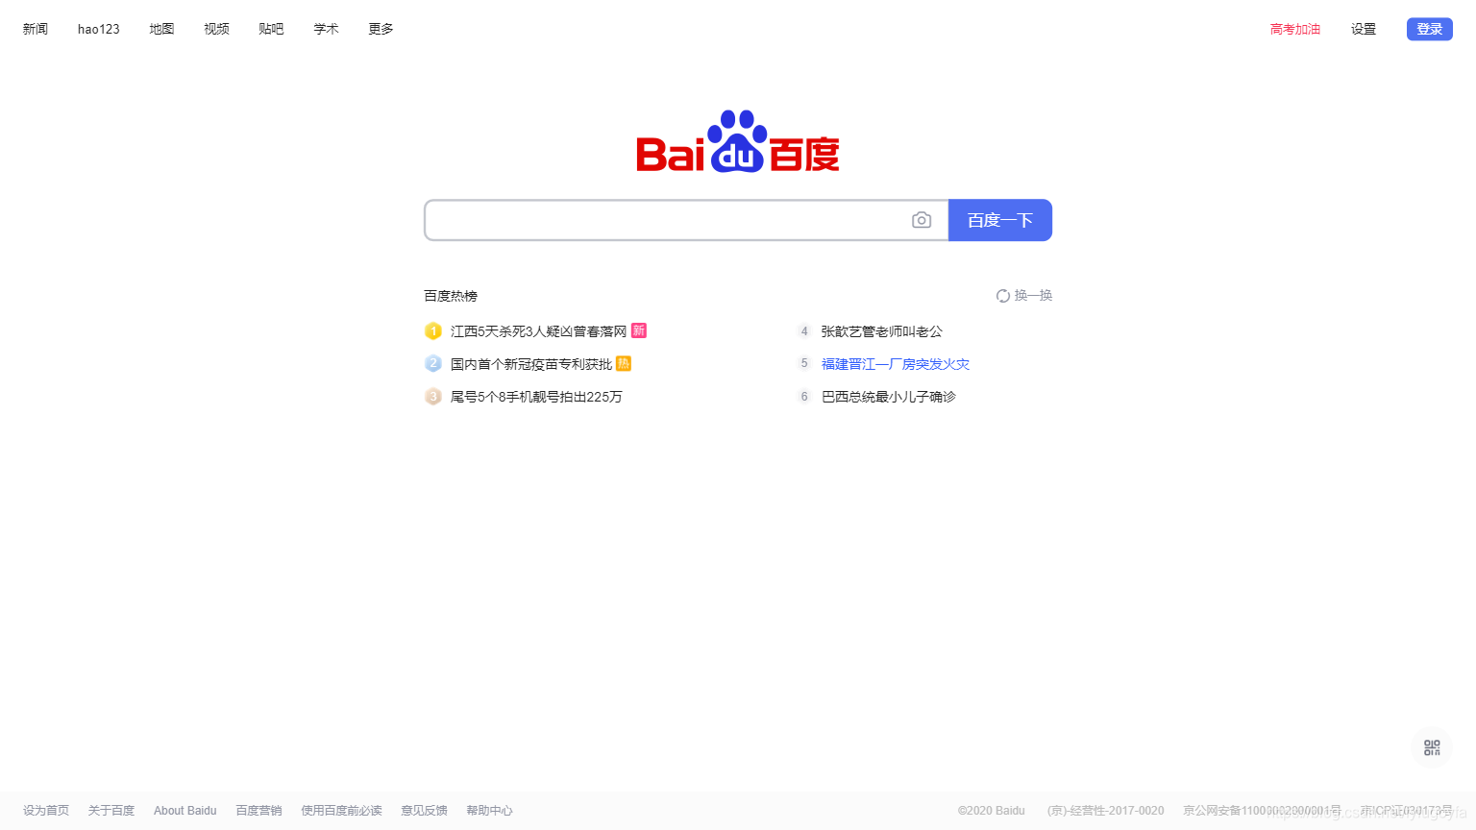
Task: Click 百度营销 footer link
Action: [258, 811]
